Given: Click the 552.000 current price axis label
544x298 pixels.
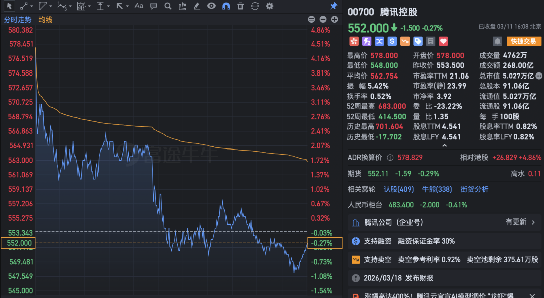Looking at the screenshot, I should pos(18,243).
